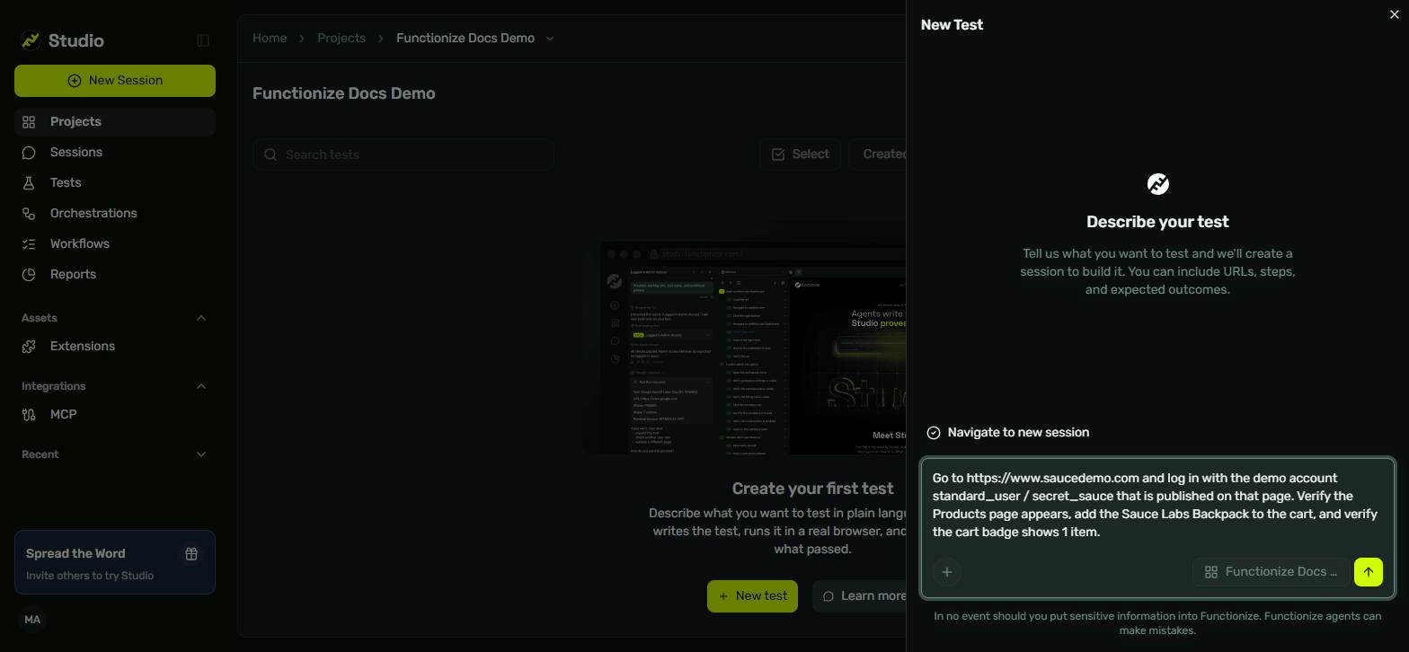Click the Reports pie chart icon
This screenshot has height=652, width=1409.
pyautogui.click(x=29, y=274)
